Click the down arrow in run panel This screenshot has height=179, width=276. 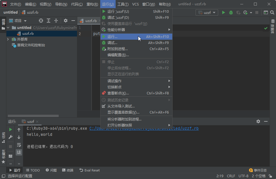[x=19, y=137]
